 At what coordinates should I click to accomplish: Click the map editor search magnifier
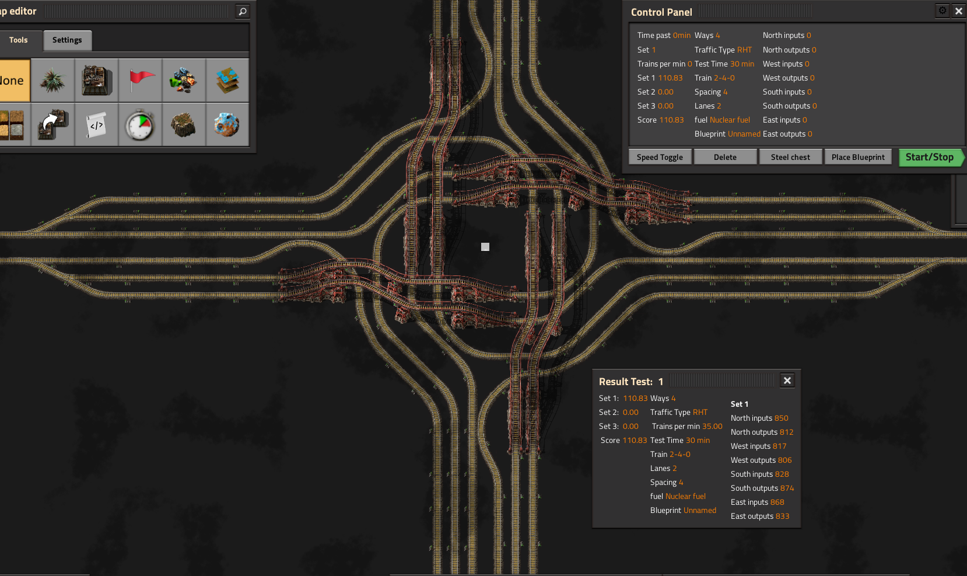pyautogui.click(x=243, y=11)
